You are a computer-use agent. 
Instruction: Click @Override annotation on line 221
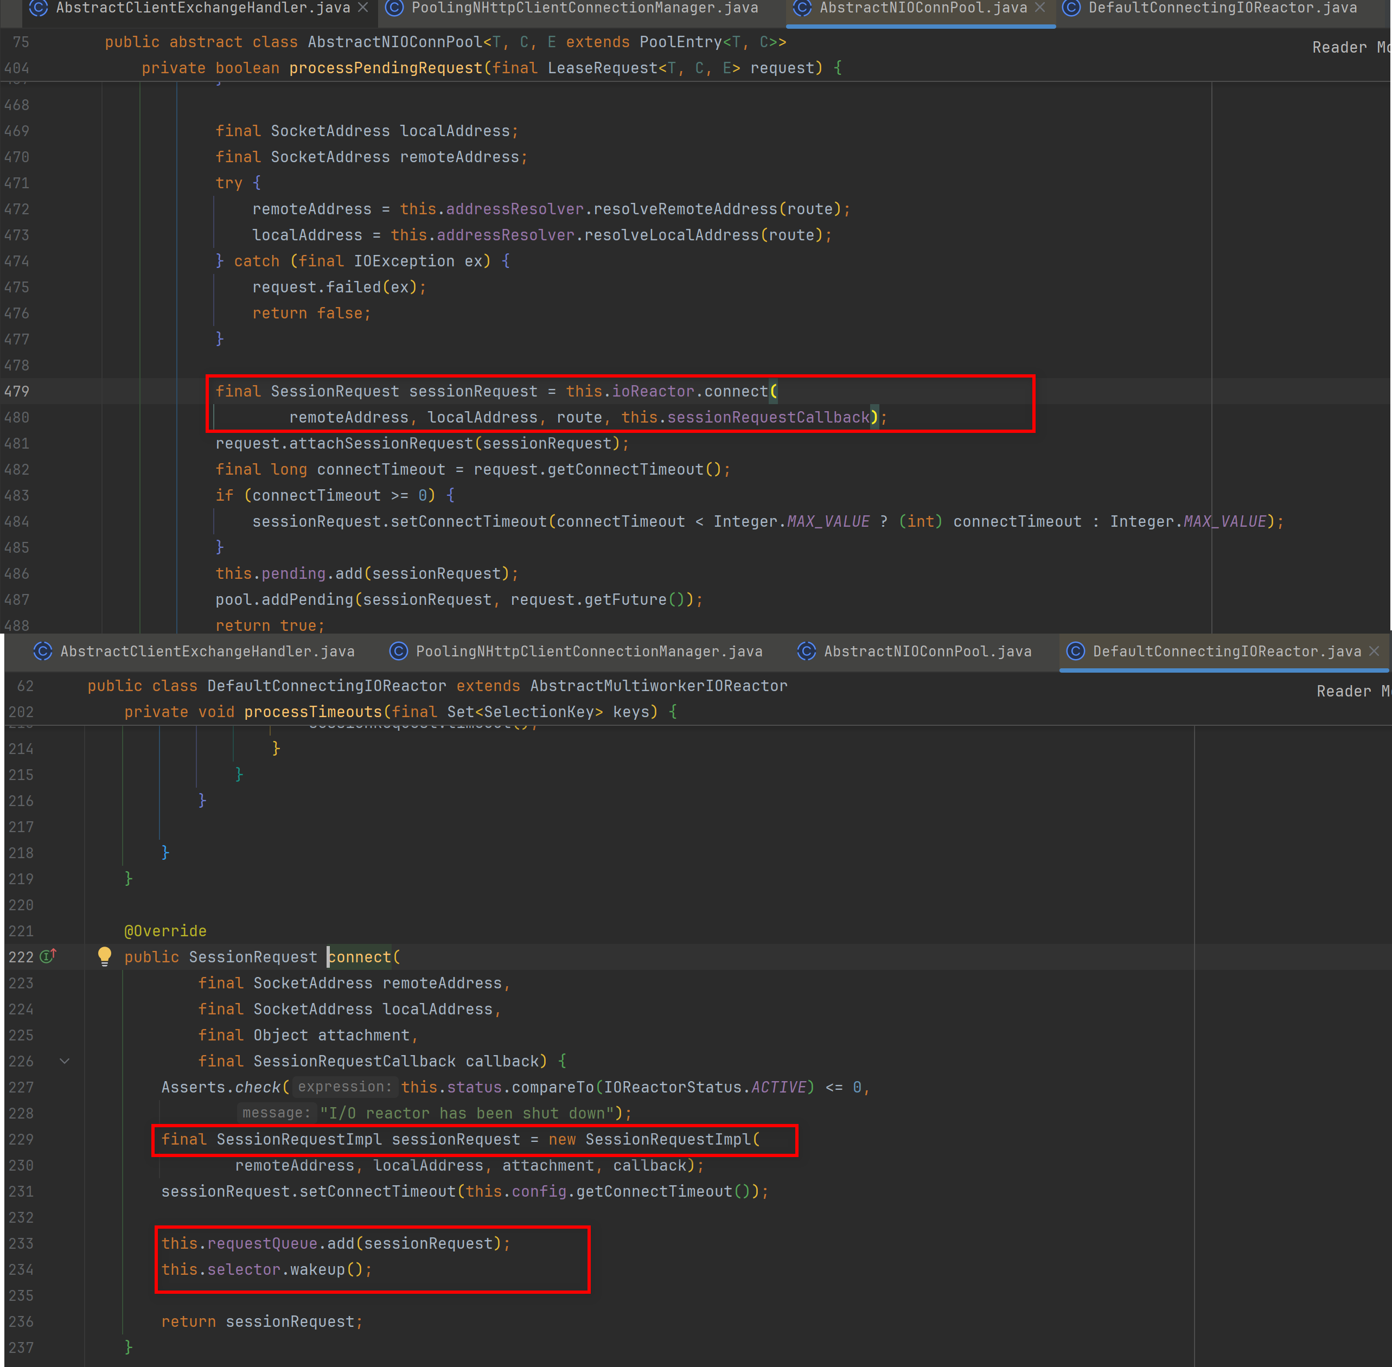click(166, 931)
